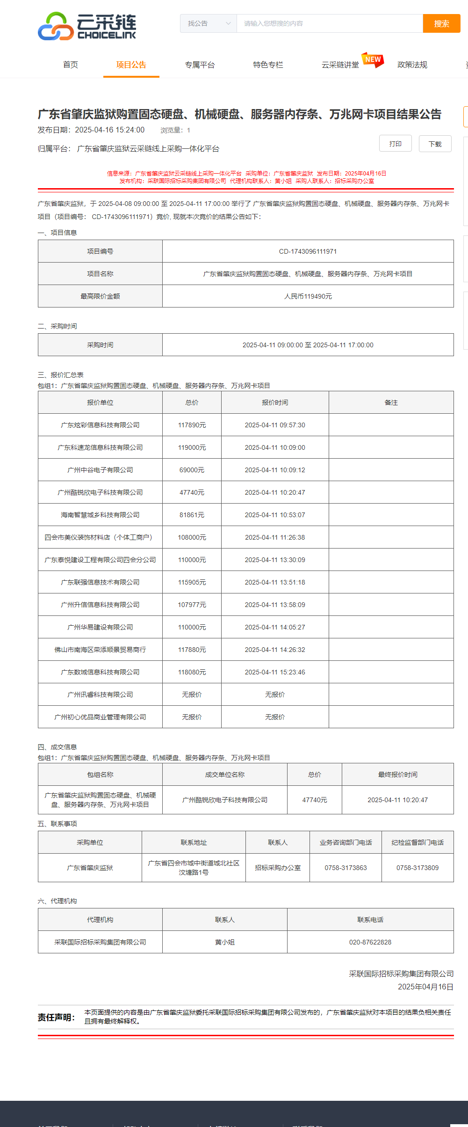Select bidder 佛山市南海区荣添顺景贸易商行
The width and height of the screenshot is (468, 1127).
pos(100,650)
